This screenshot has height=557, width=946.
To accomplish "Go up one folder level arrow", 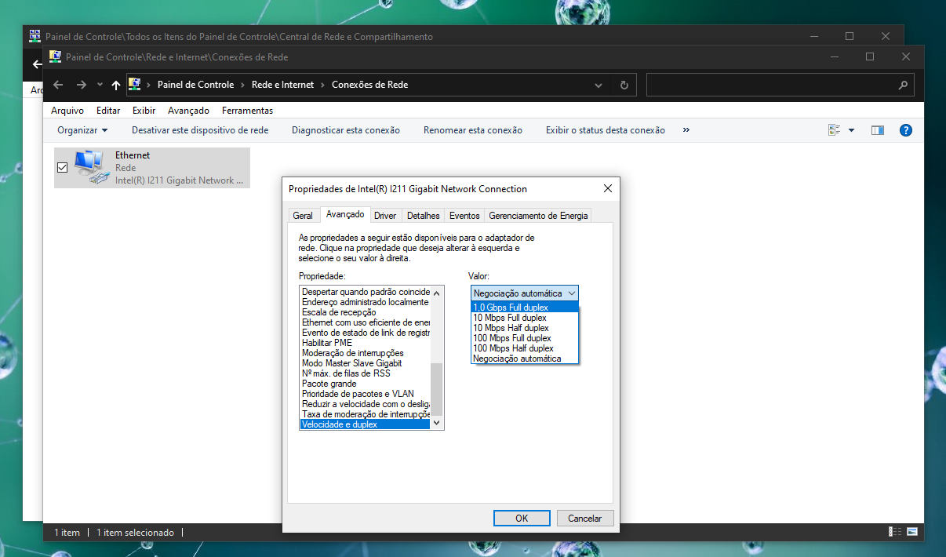I will 116,85.
